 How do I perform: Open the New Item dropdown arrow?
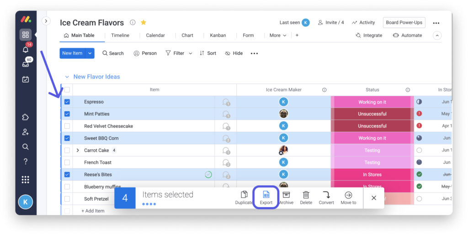point(90,53)
